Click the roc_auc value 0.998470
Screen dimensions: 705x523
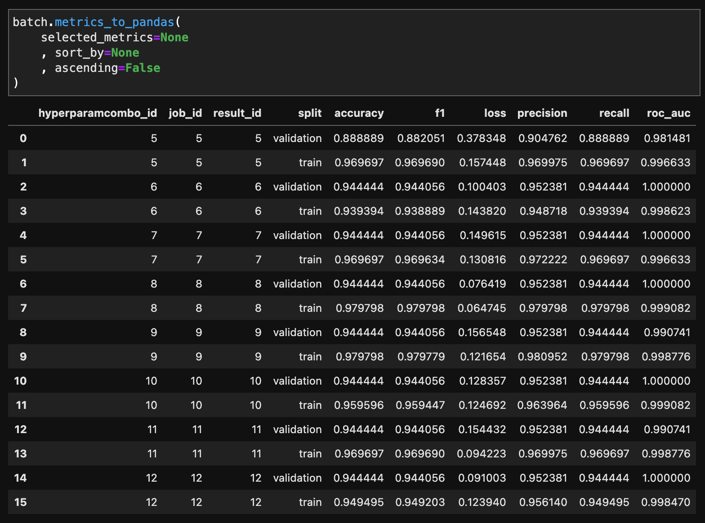[665, 502]
